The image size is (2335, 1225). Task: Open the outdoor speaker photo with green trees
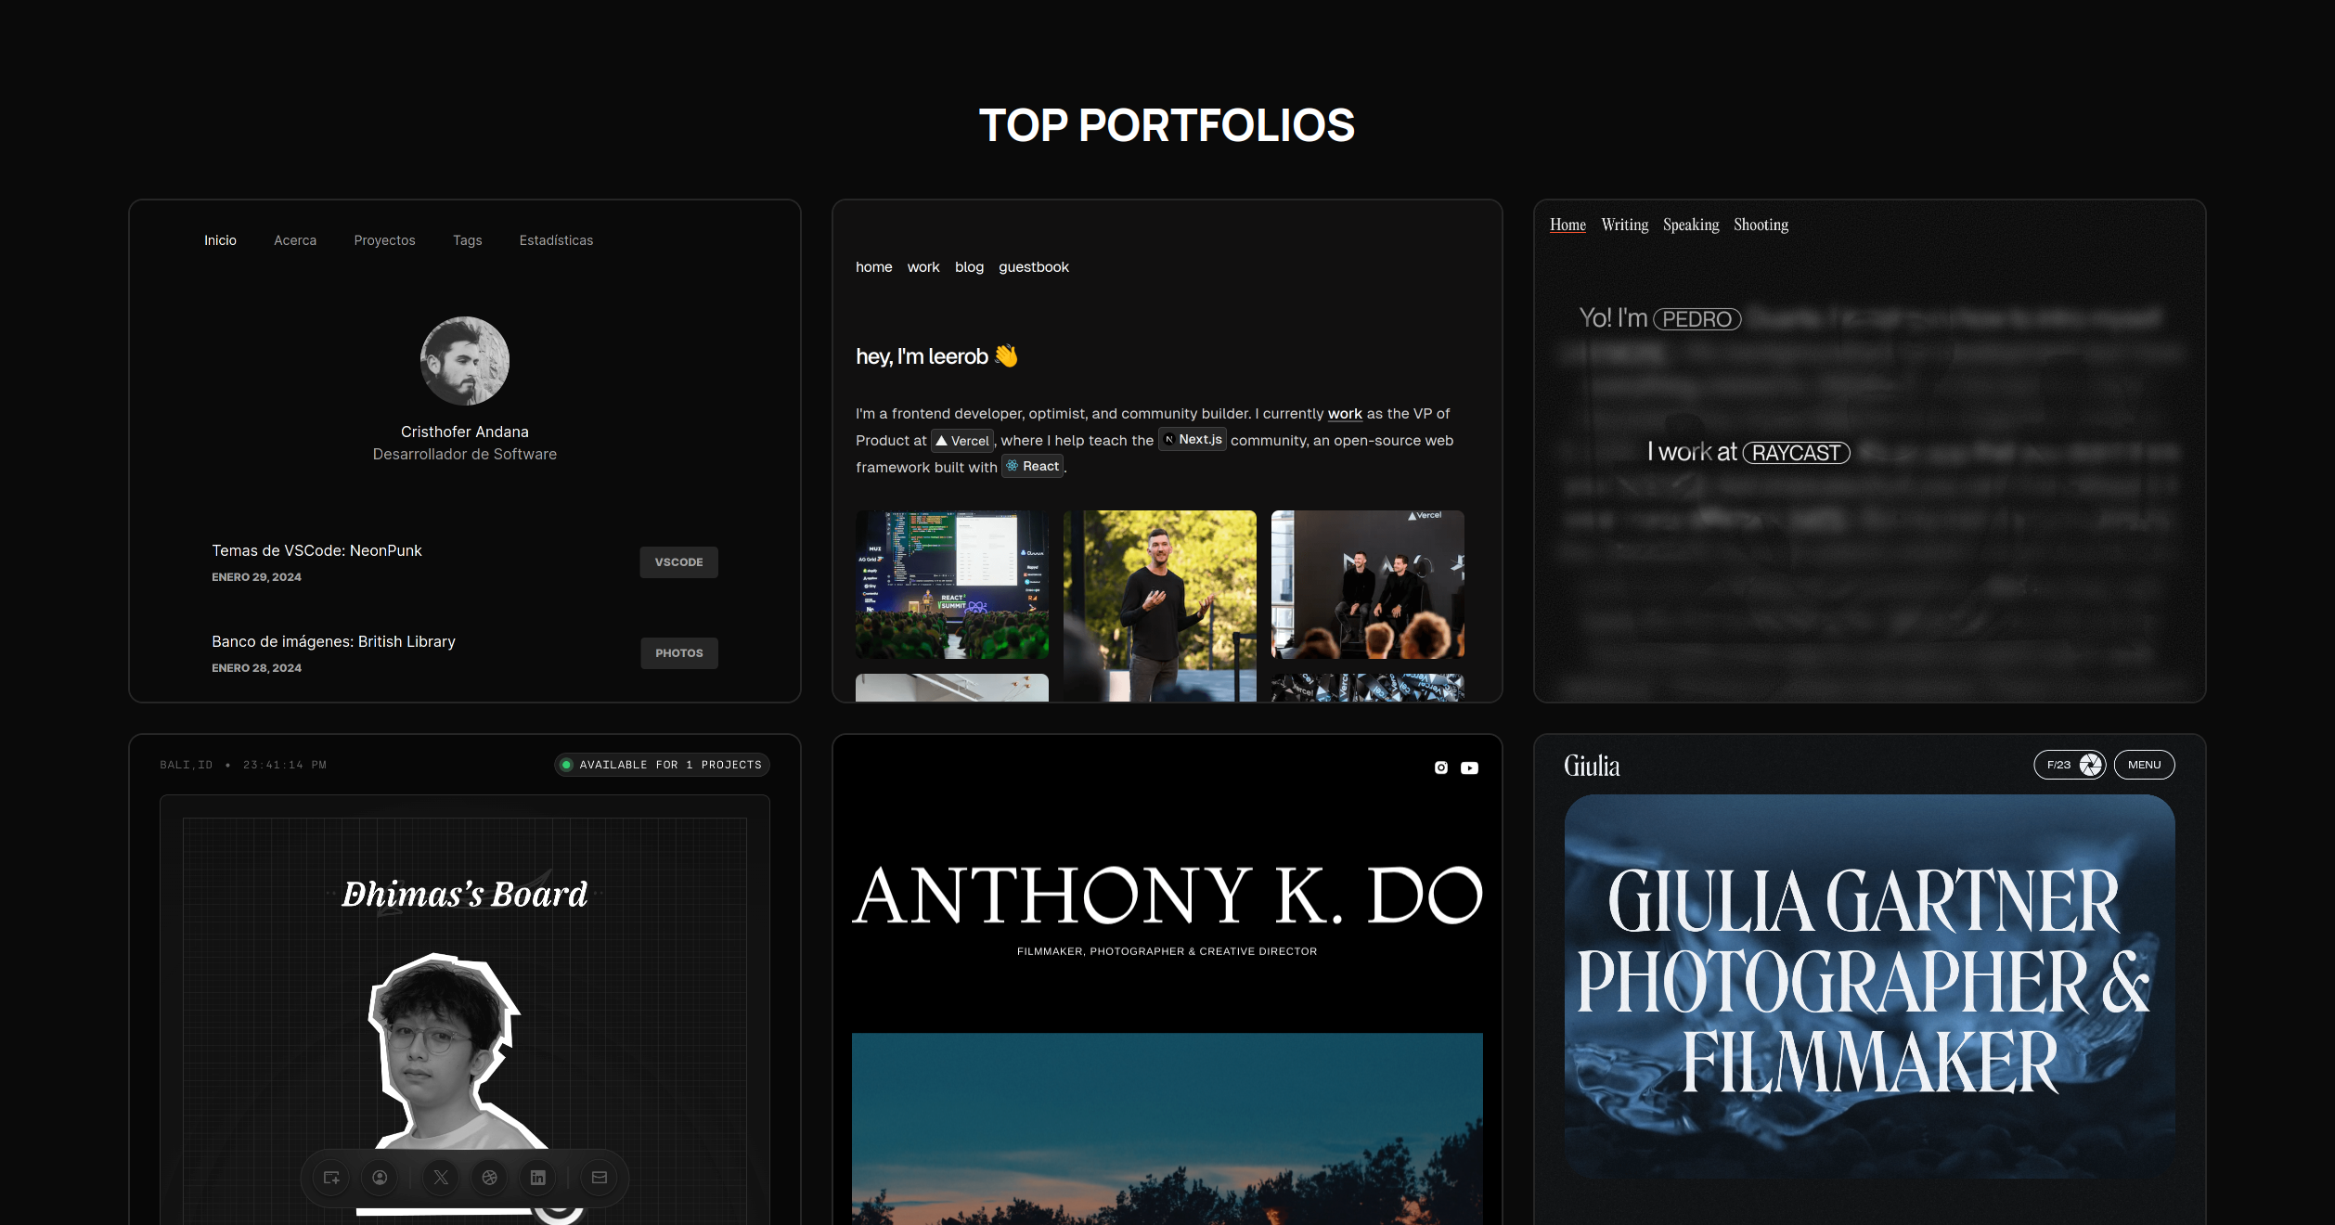tap(1160, 605)
